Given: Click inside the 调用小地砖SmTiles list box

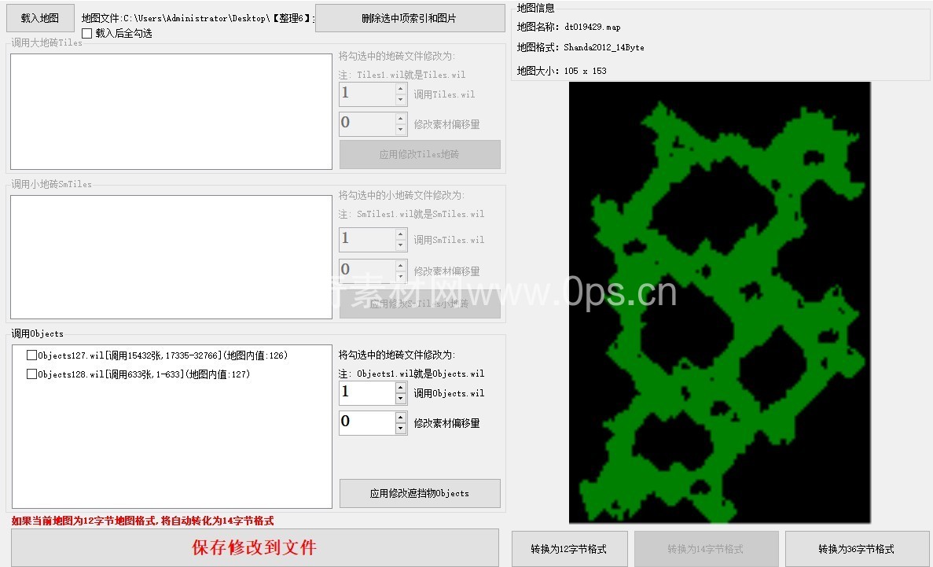Looking at the screenshot, I should tap(171, 257).
